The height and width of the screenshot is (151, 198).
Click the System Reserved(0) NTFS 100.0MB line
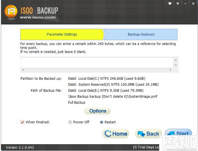click(113, 84)
